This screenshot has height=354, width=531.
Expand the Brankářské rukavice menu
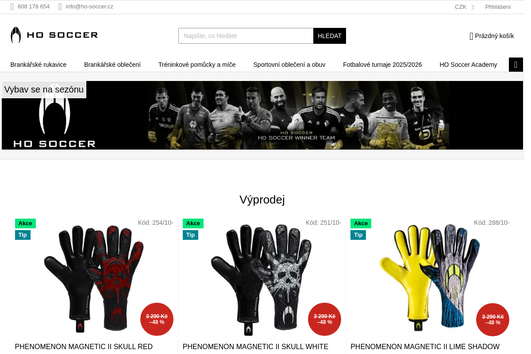pyautogui.click(x=38, y=65)
